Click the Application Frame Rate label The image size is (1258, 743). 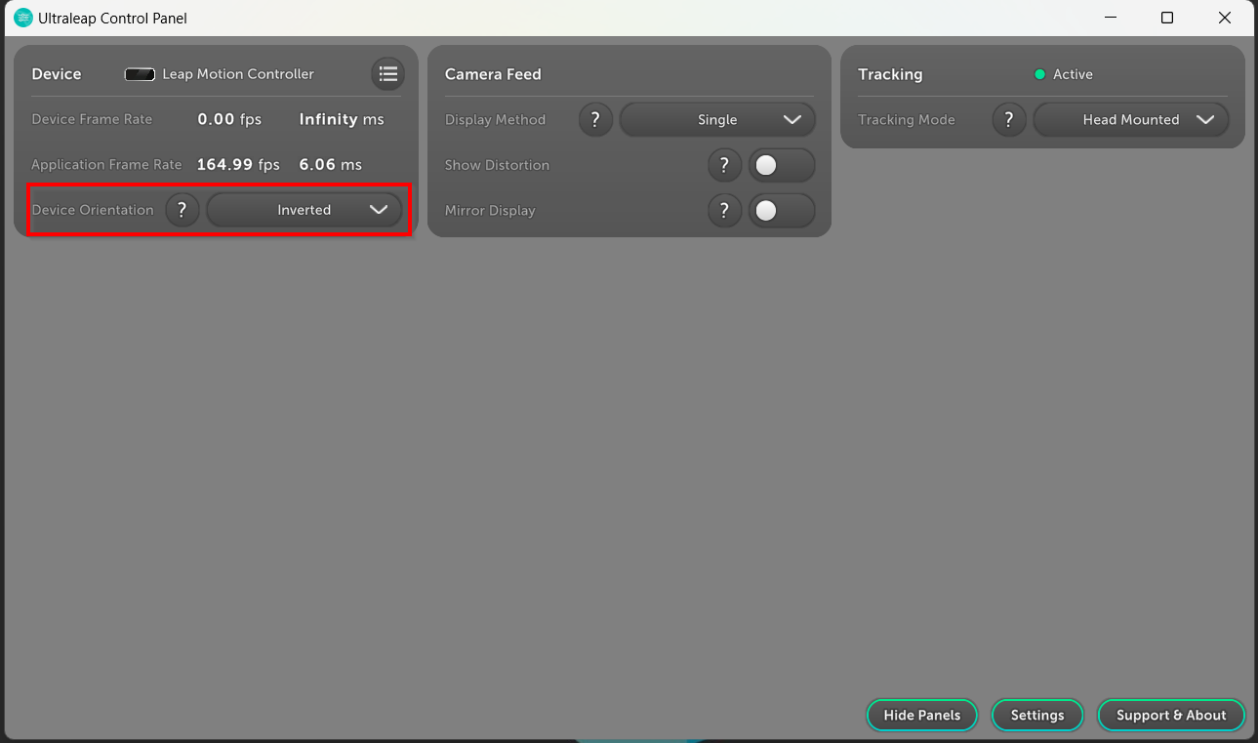coord(106,165)
